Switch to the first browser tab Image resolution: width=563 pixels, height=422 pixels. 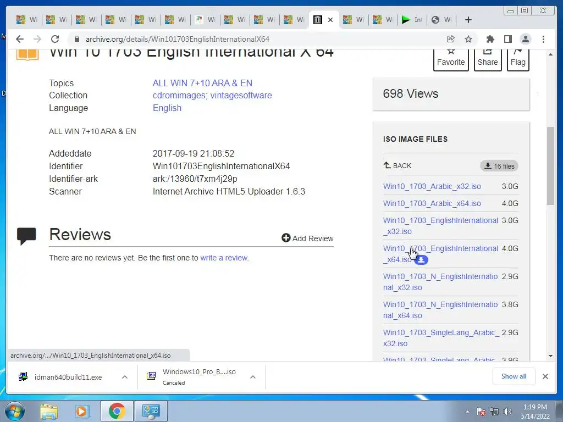tap(27, 20)
